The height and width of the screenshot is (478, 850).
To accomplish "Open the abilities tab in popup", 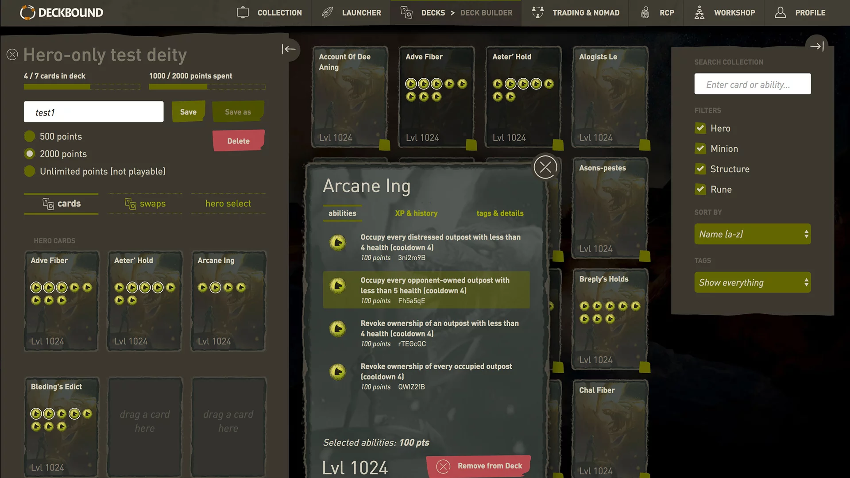I will click(x=342, y=213).
